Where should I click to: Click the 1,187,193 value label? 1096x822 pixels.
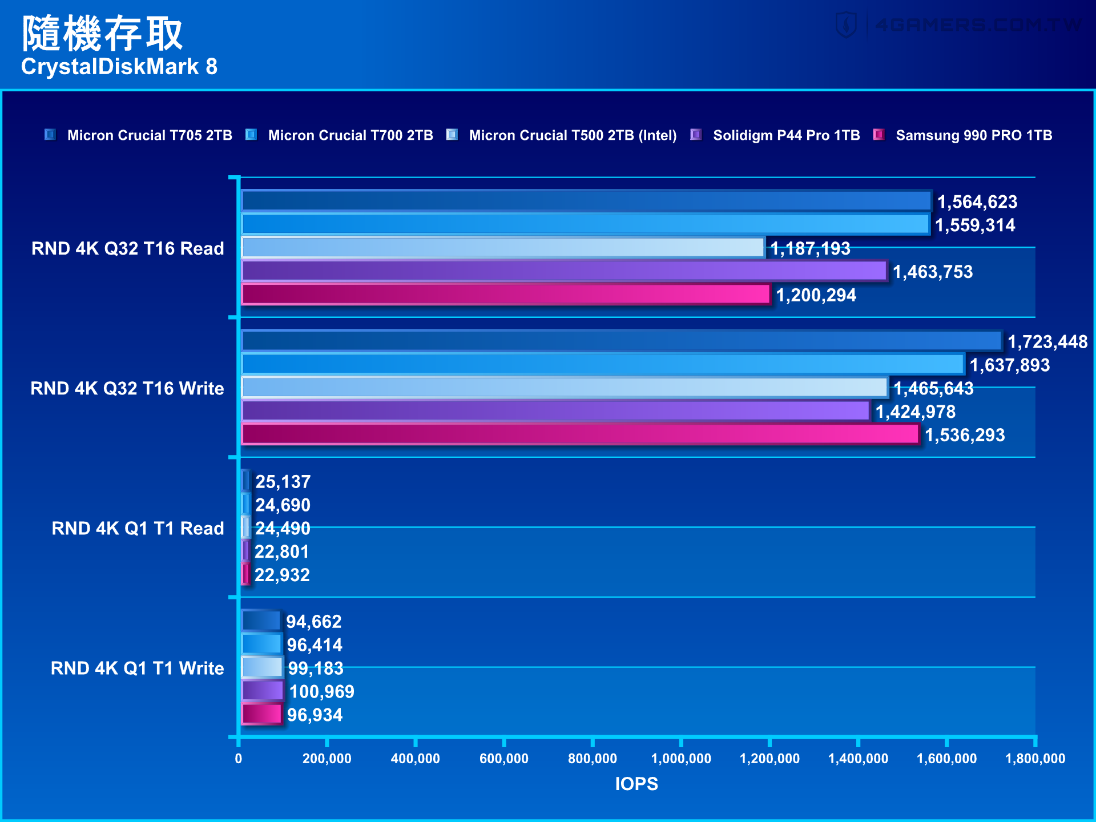tap(810, 248)
